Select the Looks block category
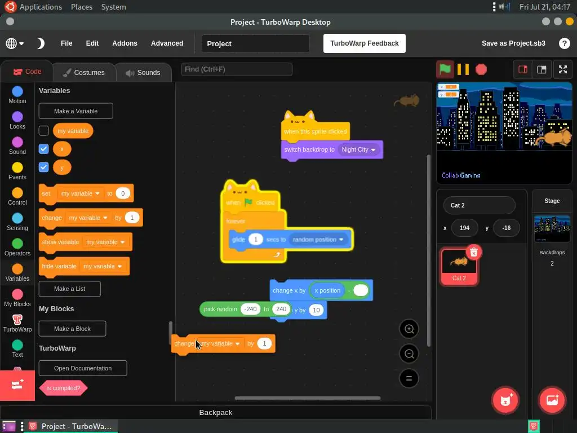This screenshot has height=433, width=577. 17,121
